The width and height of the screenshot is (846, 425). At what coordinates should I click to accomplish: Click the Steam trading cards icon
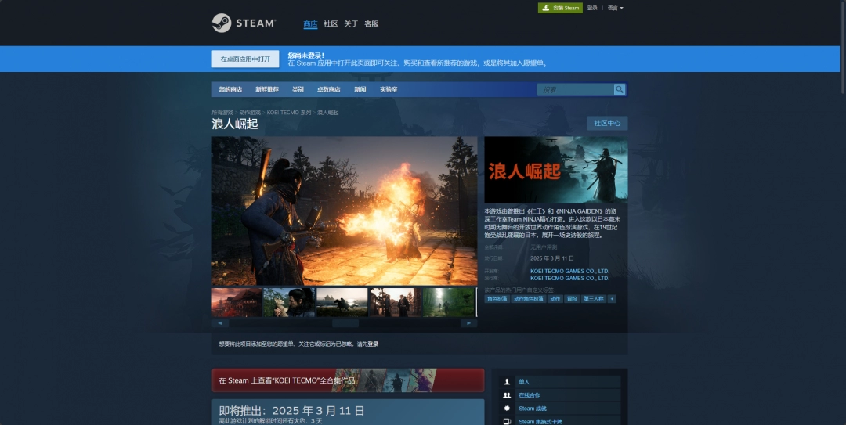tap(508, 421)
